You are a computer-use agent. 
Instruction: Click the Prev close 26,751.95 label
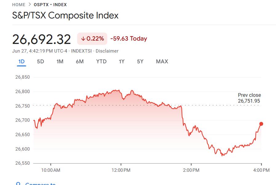[x=249, y=98]
